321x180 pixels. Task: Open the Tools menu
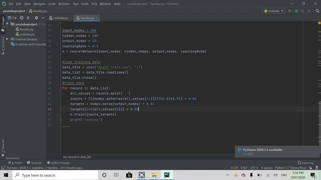[x=85, y=4]
